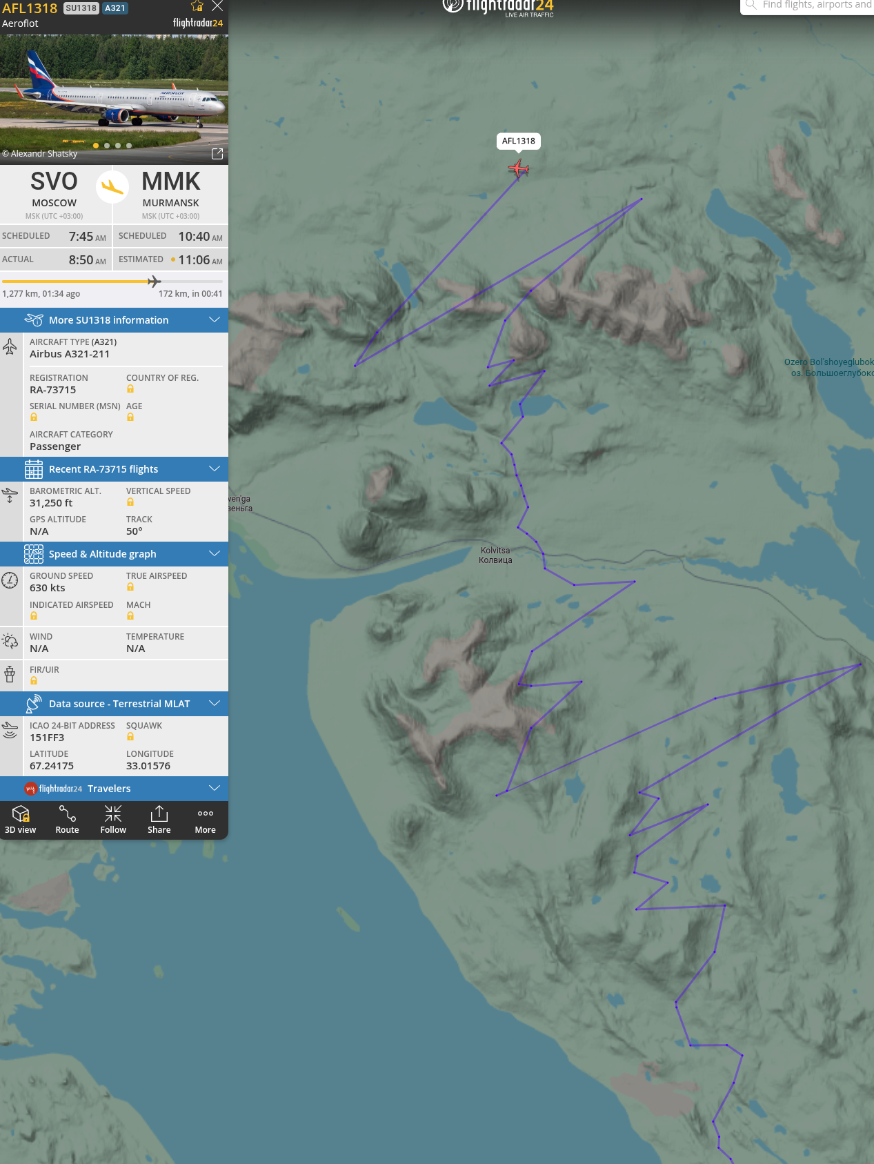Click the search magnifier icon
Screen dimensions: 874x1164
coord(751,4)
